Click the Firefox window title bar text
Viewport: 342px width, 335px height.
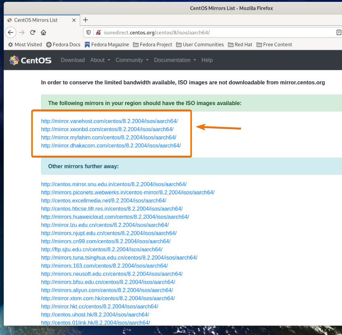[x=231, y=8]
